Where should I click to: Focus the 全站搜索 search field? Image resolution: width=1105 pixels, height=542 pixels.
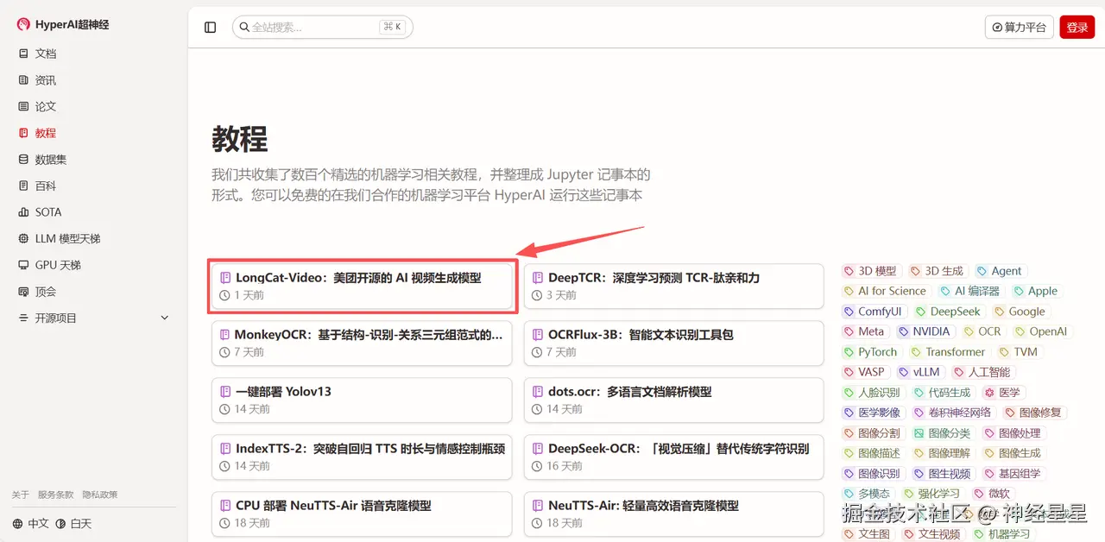click(x=323, y=28)
